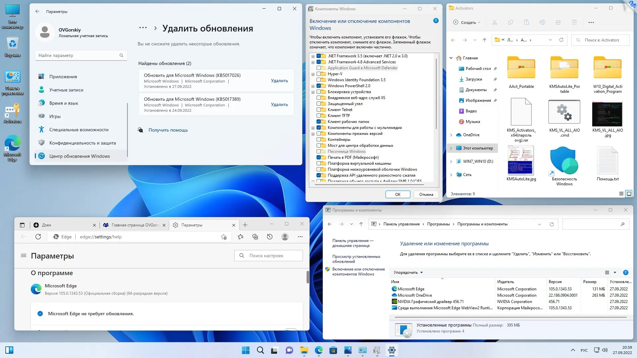Enable the Hyper-V component checkbox
Image resolution: width=637 pixels, height=358 pixels.
point(318,74)
